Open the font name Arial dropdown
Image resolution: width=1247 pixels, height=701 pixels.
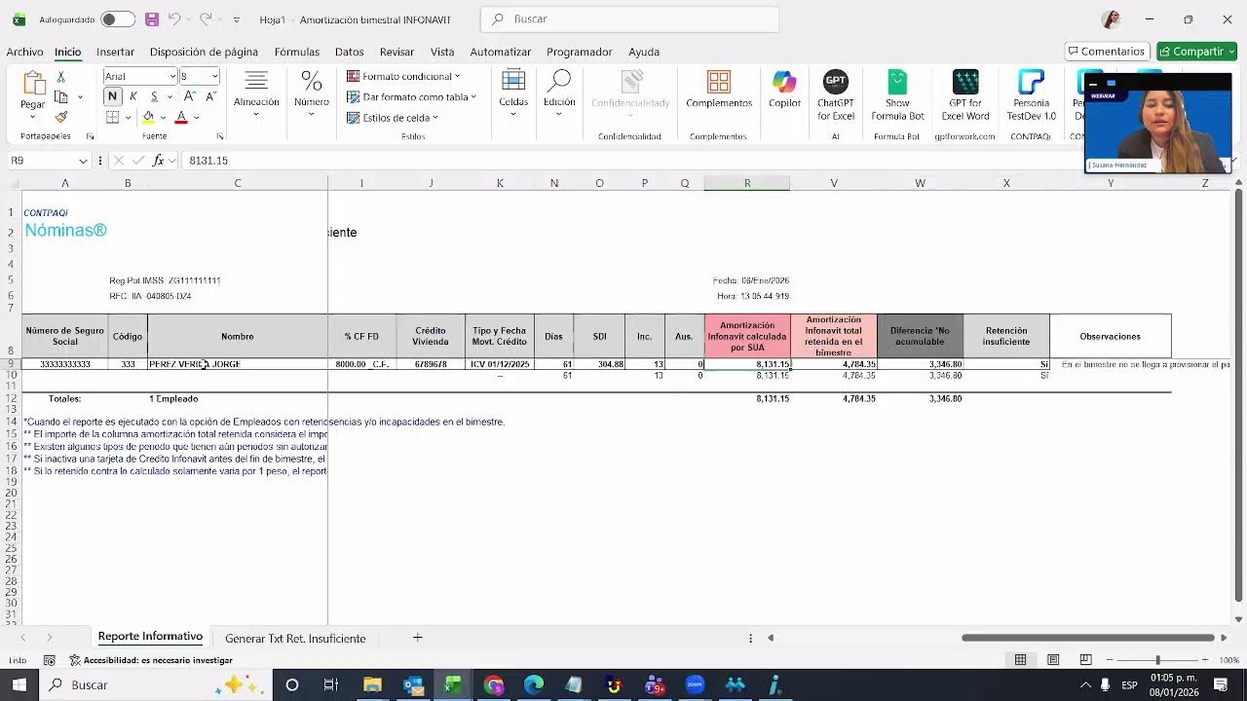pos(172,77)
